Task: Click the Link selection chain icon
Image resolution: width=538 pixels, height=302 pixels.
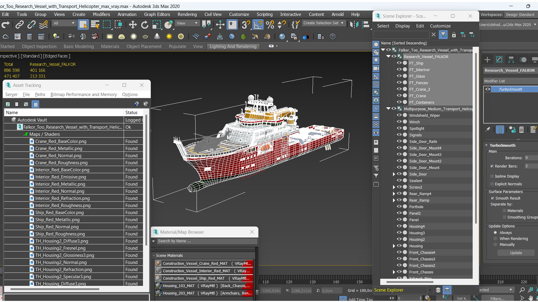Action: click(x=19, y=25)
